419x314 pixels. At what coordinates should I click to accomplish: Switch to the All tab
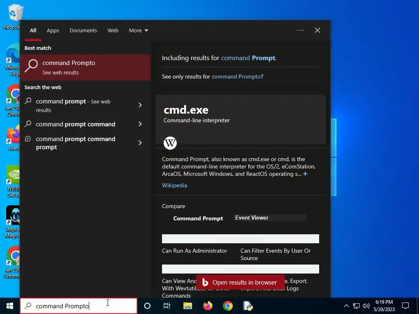click(33, 30)
